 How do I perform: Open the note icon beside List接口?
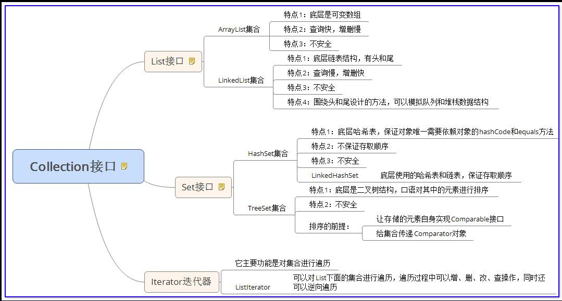pos(192,61)
